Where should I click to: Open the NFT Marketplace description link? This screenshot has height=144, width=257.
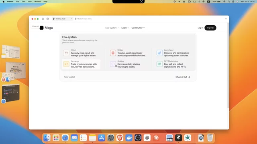point(175,65)
